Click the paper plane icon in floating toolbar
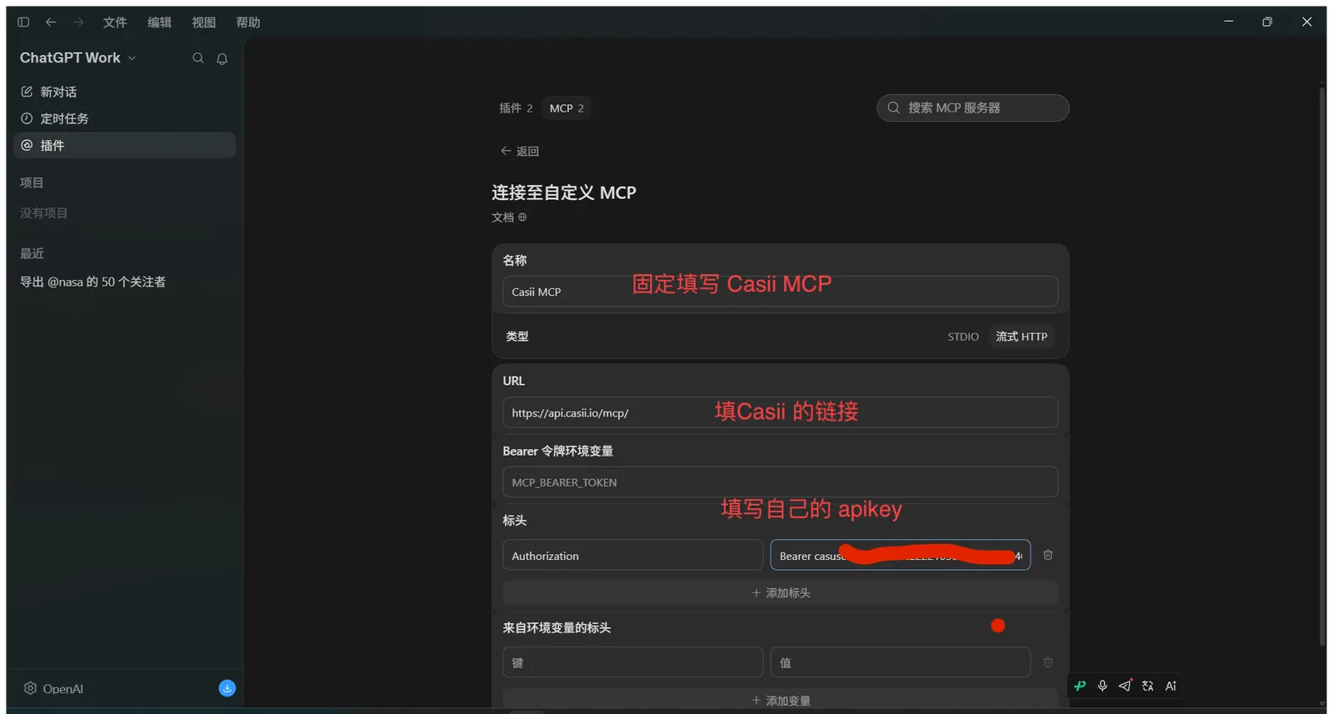The width and height of the screenshot is (1333, 714). click(1125, 686)
